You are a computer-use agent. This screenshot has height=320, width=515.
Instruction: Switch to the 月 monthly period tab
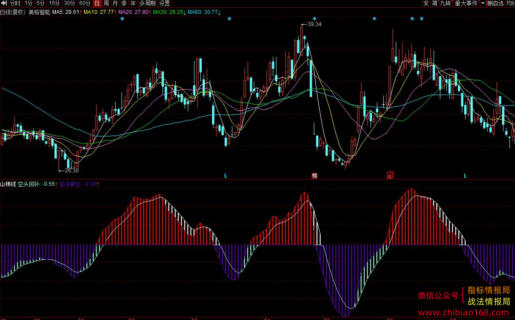point(115,3)
